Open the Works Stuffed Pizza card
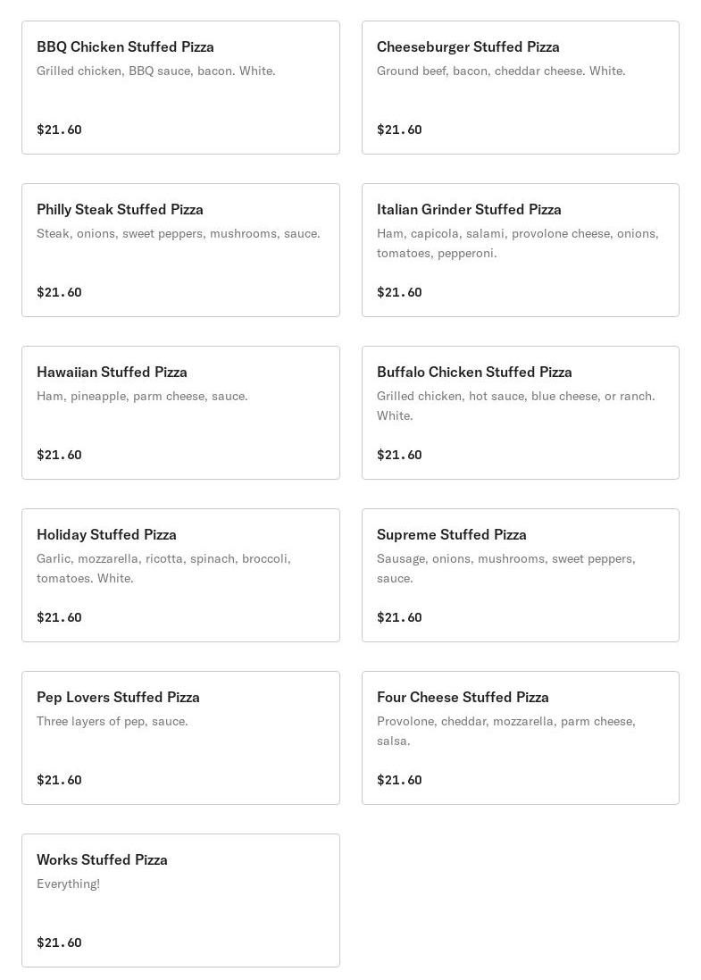This screenshot has width=701, height=980. tap(180, 900)
